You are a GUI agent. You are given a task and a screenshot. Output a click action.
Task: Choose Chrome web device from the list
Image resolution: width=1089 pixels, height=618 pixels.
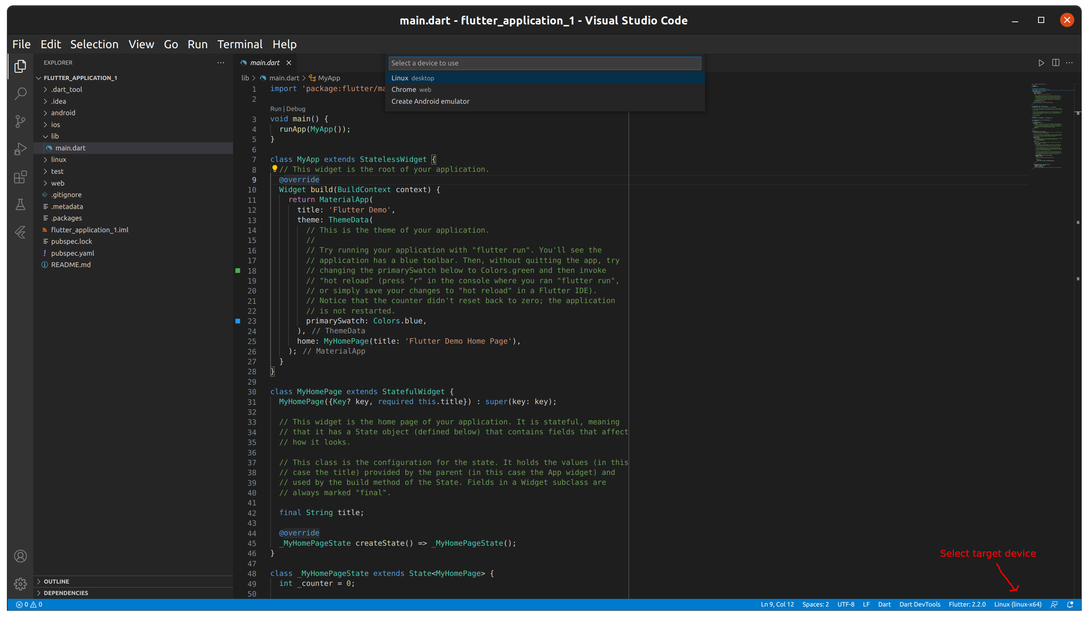pyautogui.click(x=545, y=90)
